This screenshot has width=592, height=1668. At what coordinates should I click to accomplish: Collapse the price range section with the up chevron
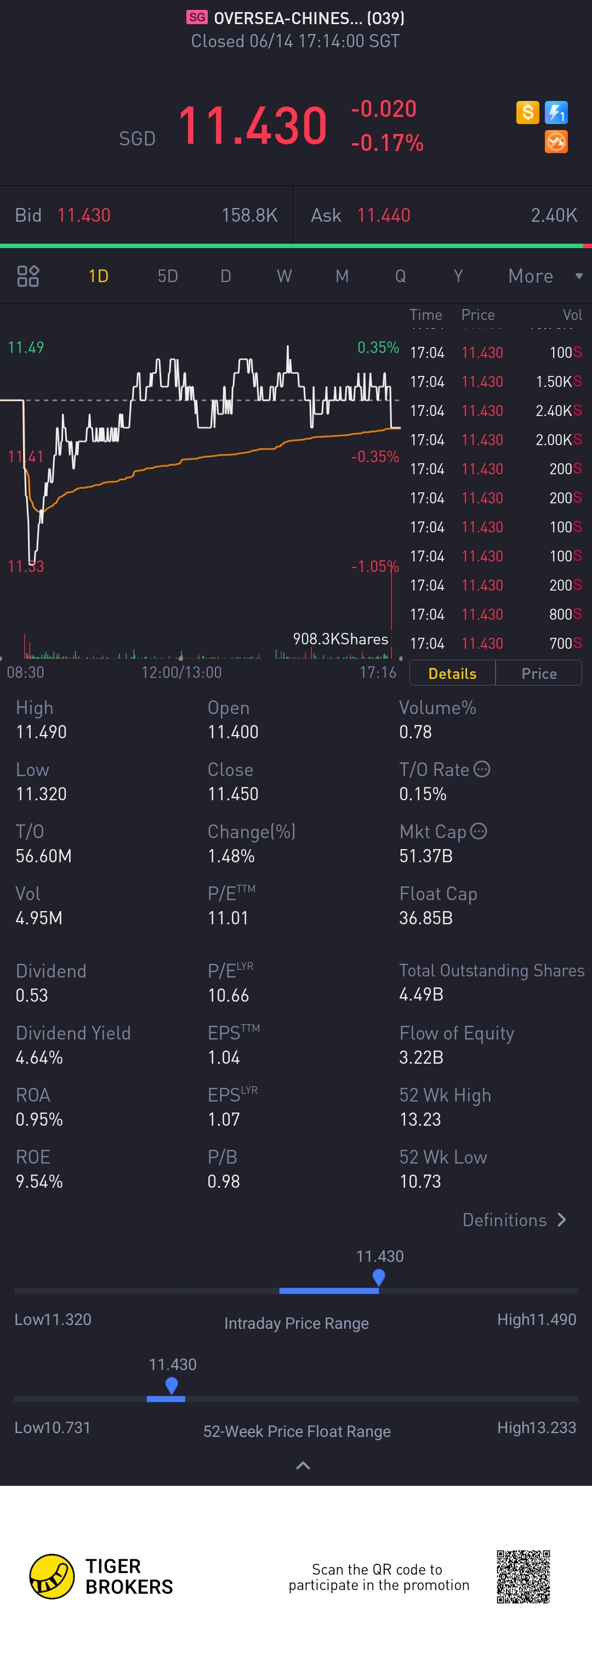pos(303,1465)
